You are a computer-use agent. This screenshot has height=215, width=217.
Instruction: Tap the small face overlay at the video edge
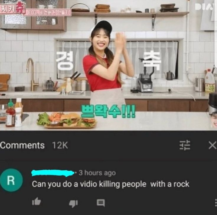coord(214,119)
